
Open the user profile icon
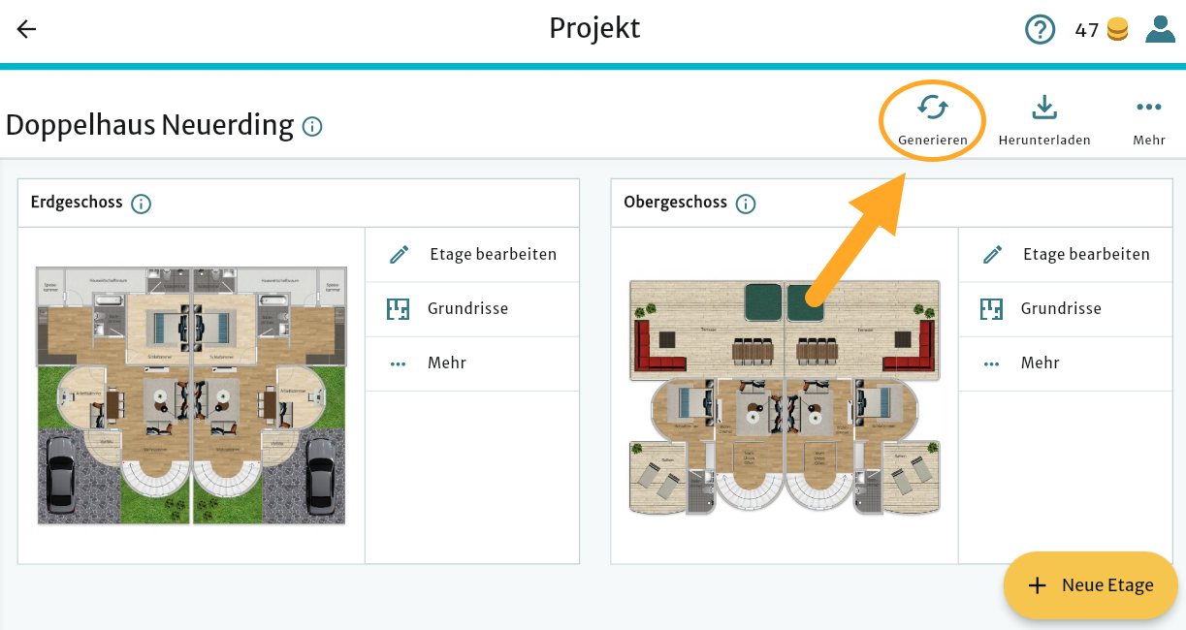1160,29
